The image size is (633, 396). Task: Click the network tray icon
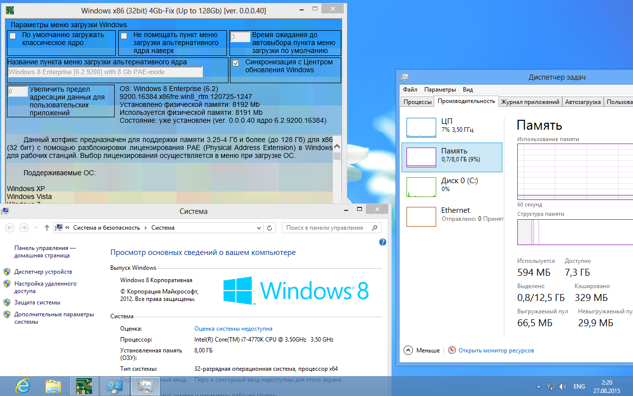coord(551,386)
